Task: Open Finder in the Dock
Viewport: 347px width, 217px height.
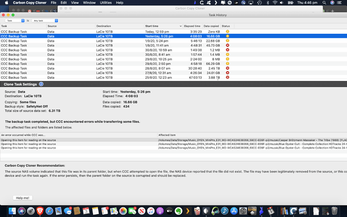Action: [12, 211]
